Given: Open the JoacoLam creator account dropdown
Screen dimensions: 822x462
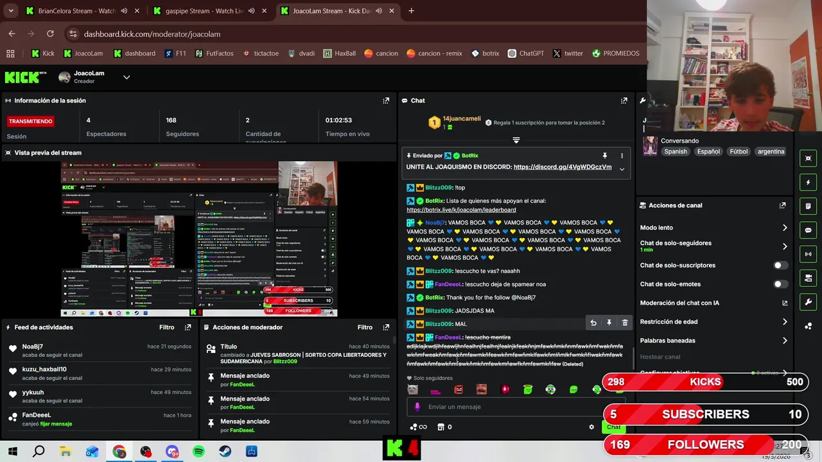Looking at the screenshot, I should (x=127, y=77).
